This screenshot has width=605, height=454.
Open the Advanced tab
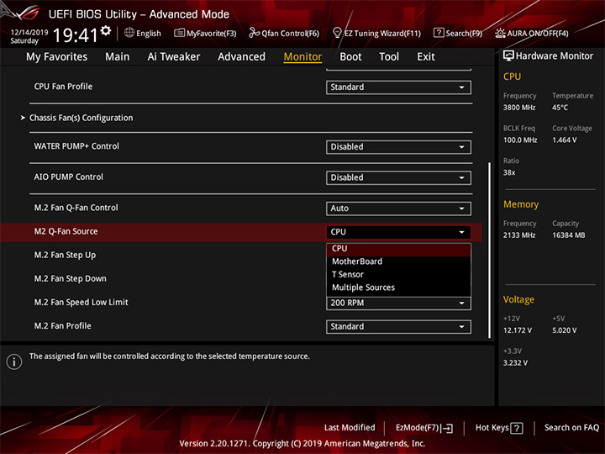pyautogui.click(x=241, y=57)
